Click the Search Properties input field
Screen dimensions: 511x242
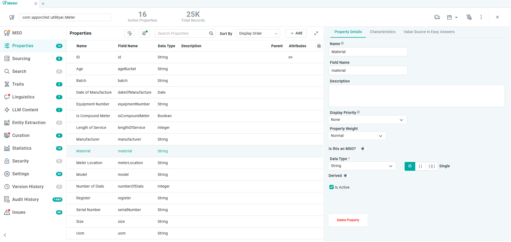[x=181, y=33]
